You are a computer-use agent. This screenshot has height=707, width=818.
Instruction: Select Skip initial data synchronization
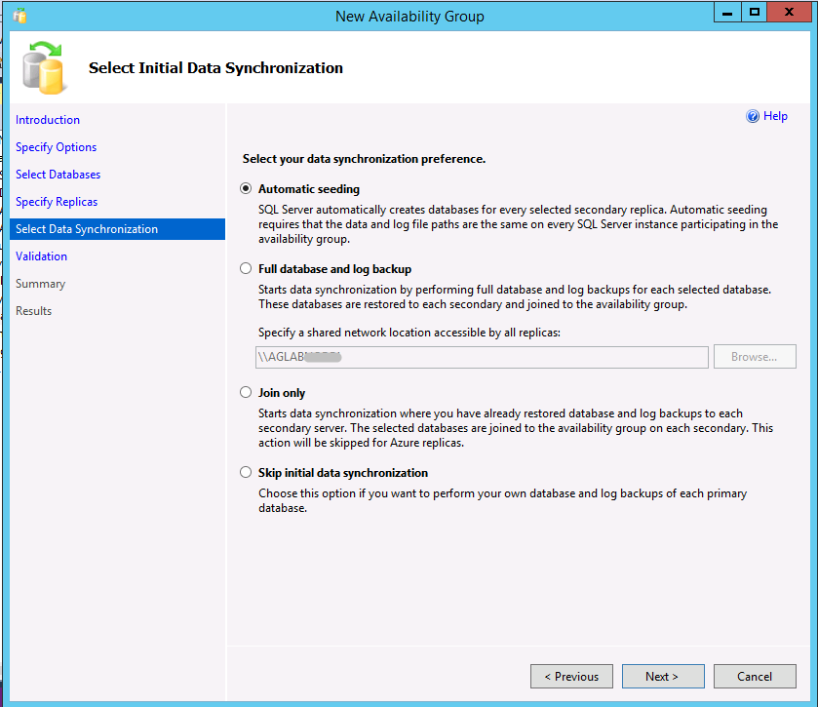pos(246,472)
